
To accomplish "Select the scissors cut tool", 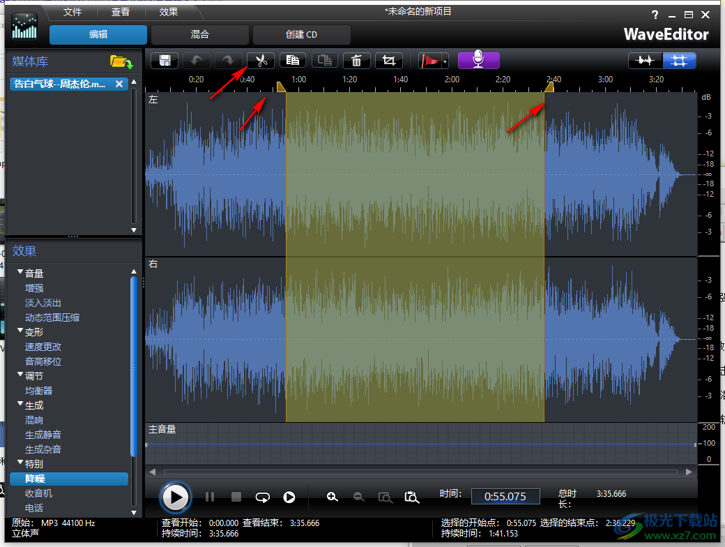I will click(x=260, y=61).
